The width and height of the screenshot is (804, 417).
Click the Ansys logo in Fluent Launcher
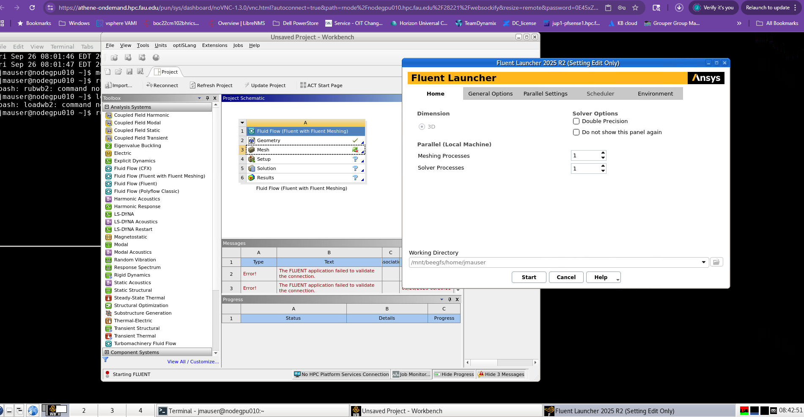706,78
